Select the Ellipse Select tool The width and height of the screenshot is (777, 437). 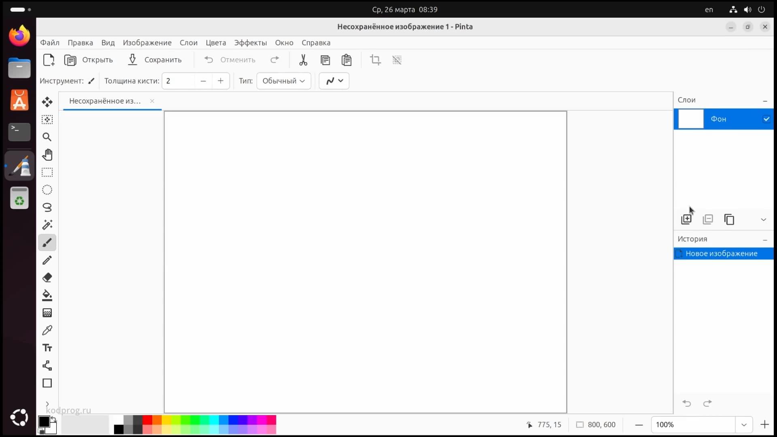click(47, 190)
